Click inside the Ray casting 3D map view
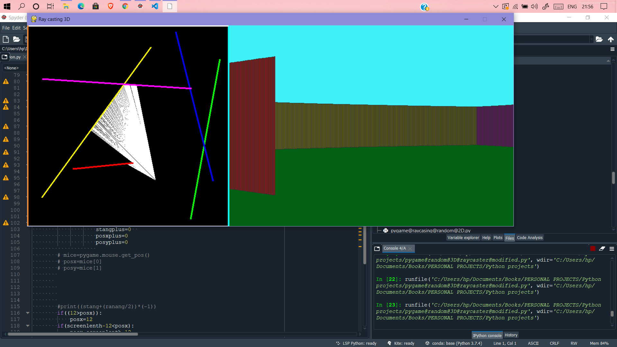This screenshot has height=347, width=617. click(x=128, y=126)
